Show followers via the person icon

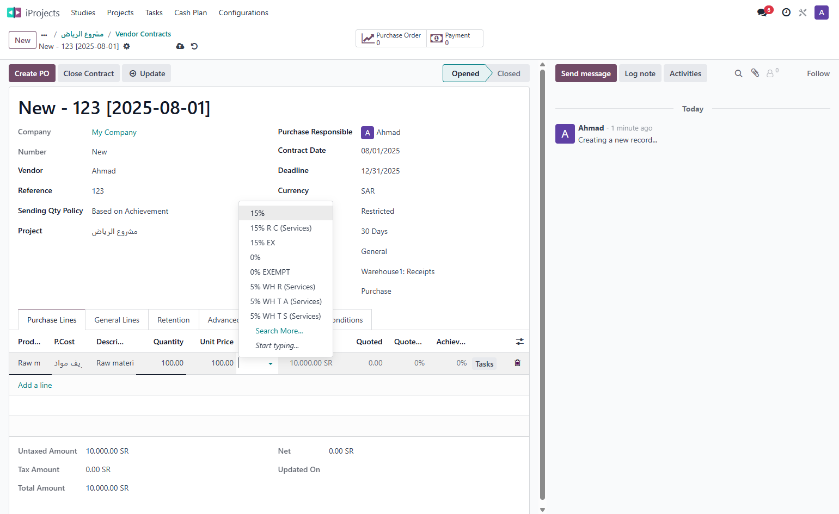770,73
